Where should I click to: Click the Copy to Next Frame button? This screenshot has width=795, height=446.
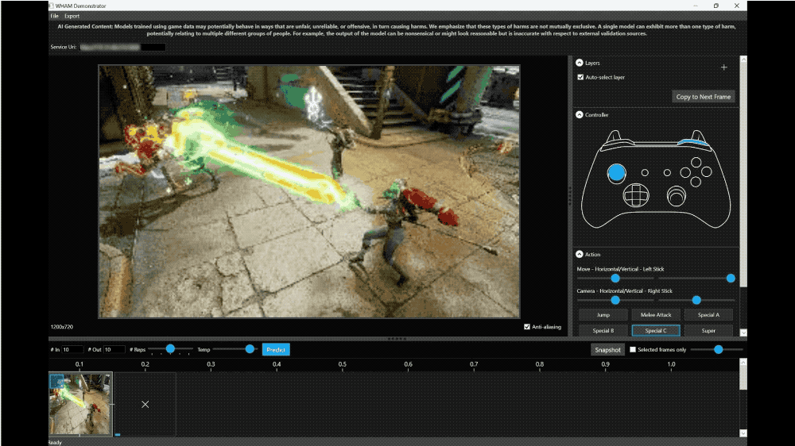point(703,97)
